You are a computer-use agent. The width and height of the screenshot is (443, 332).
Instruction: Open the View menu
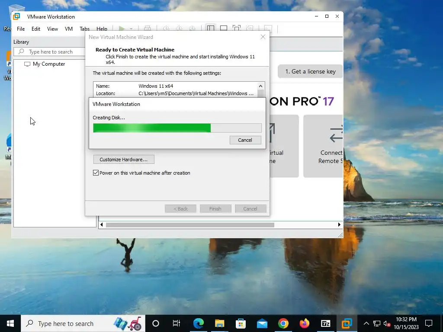click(x=52, y=29)
